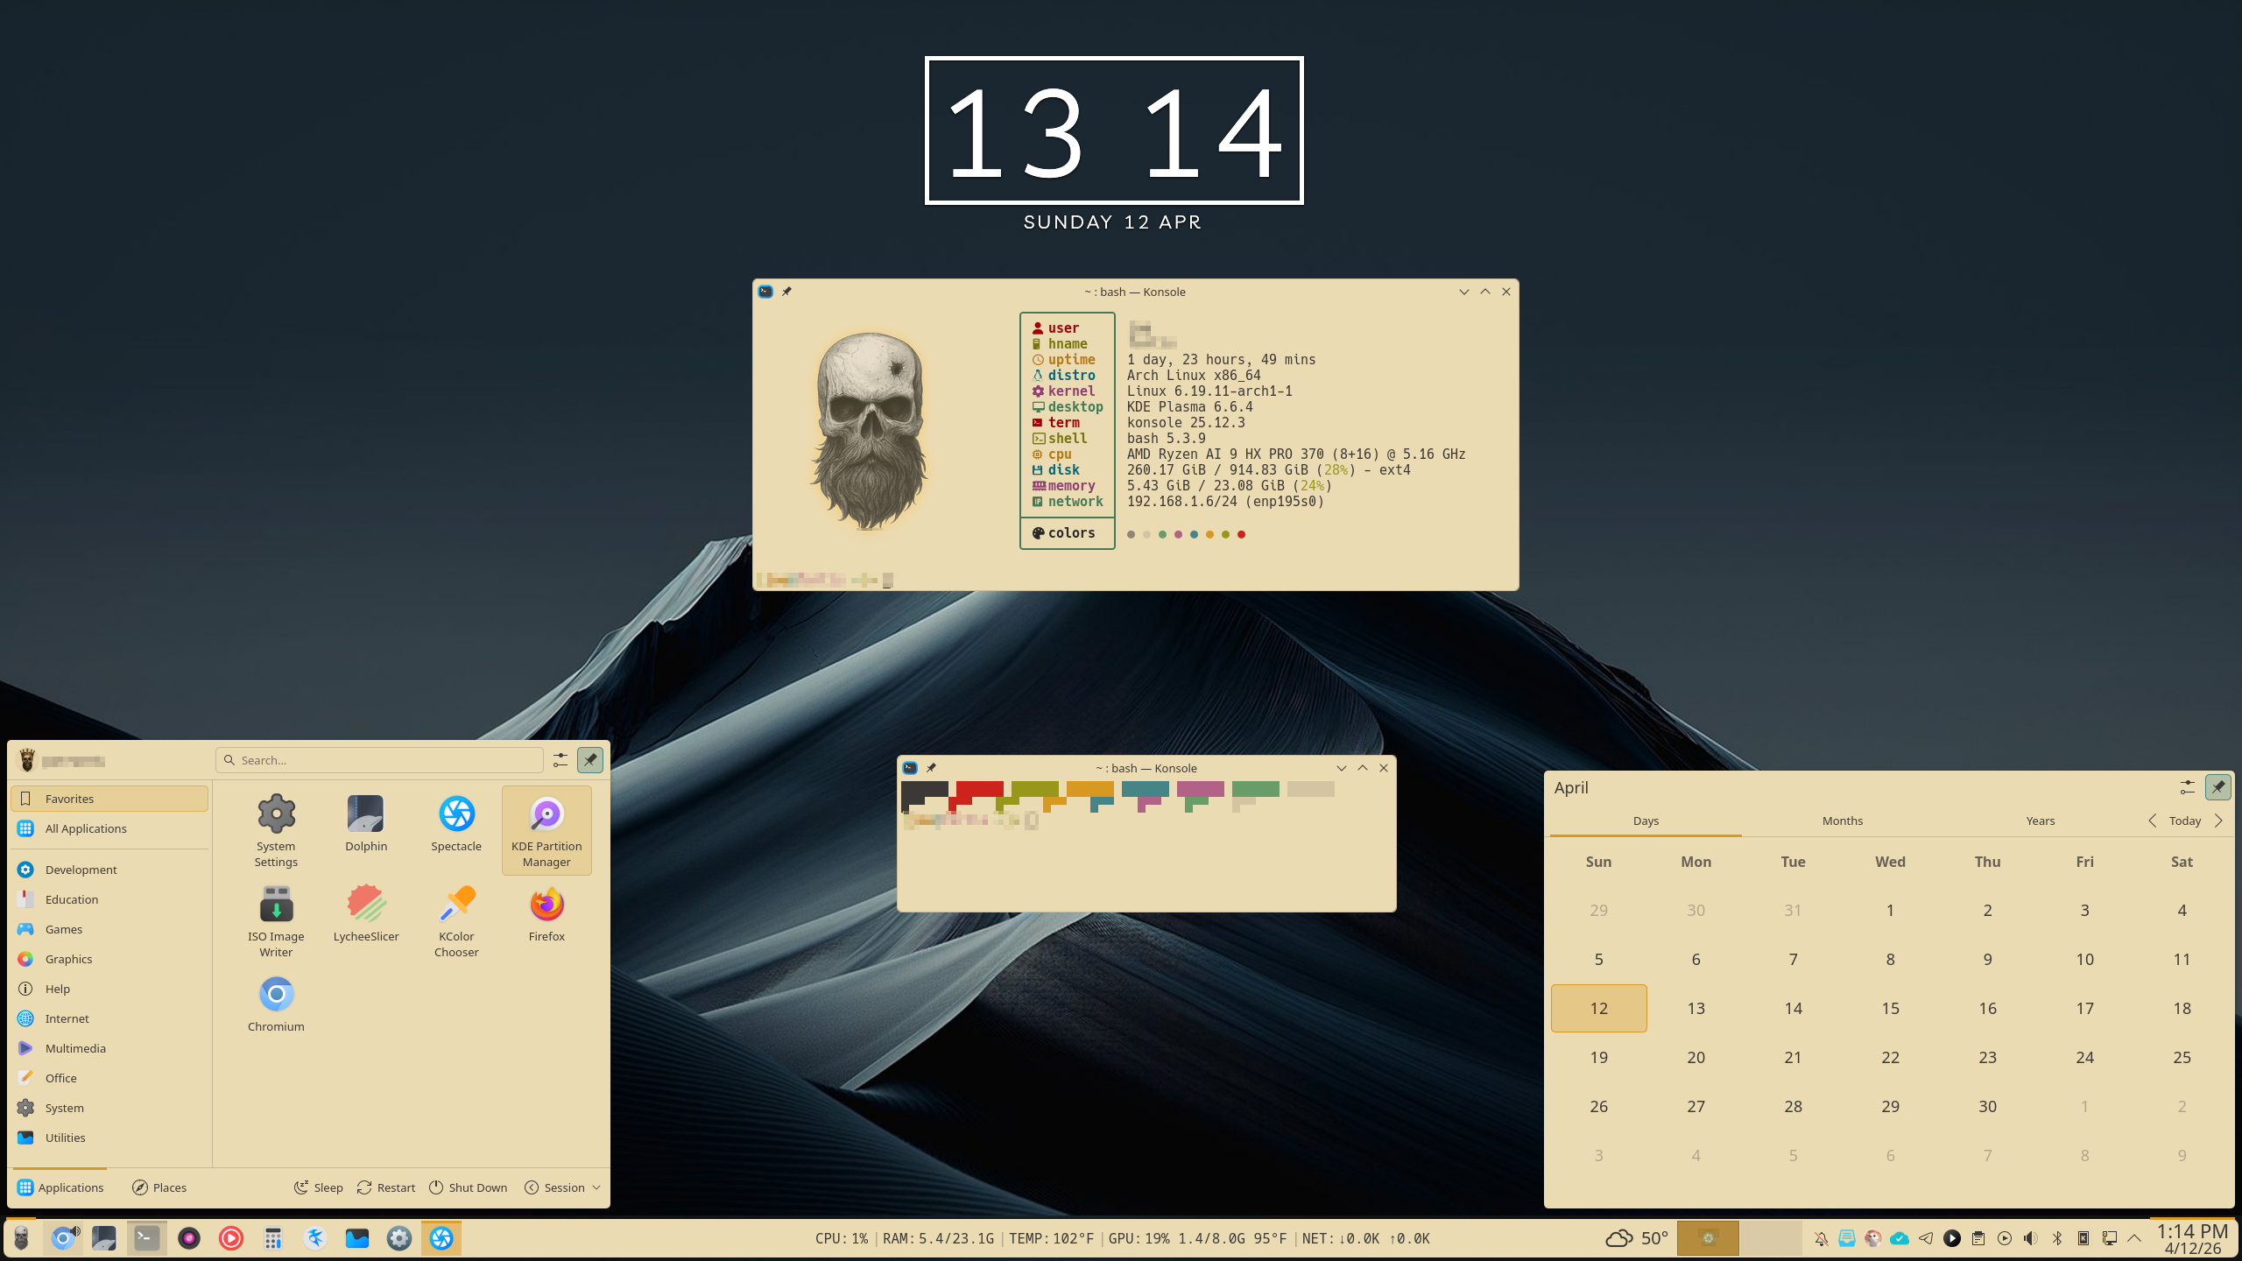Switch launcher to the Places tab
Screen dimensions: 2242x1261
pos(159,1187)
